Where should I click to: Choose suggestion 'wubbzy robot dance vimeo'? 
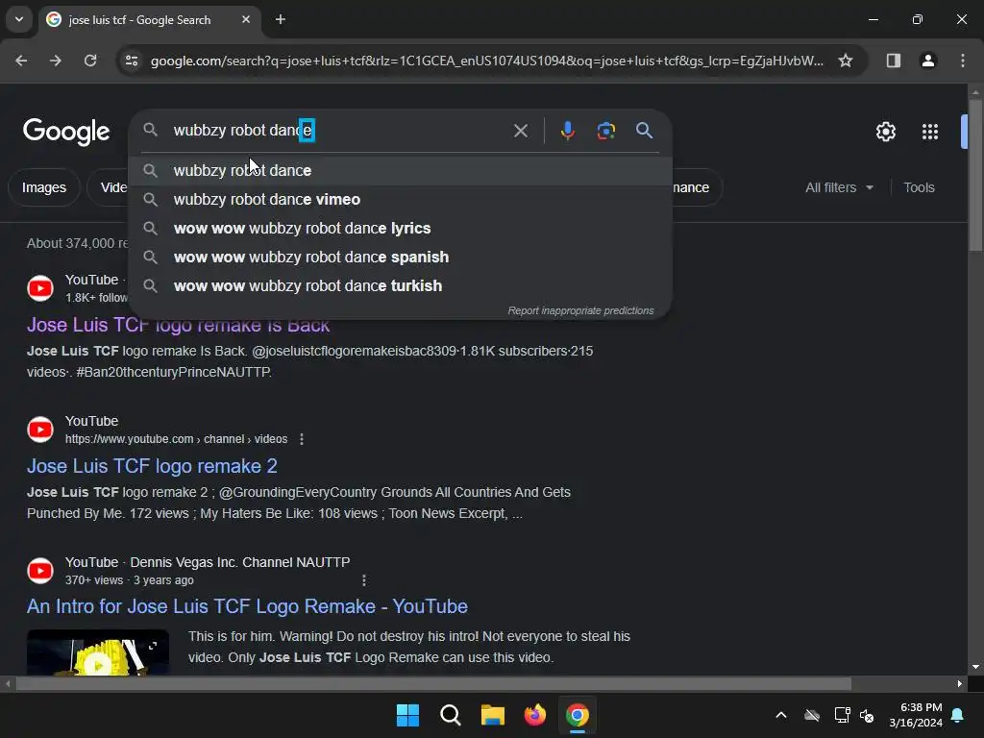(x=401, y=200)
